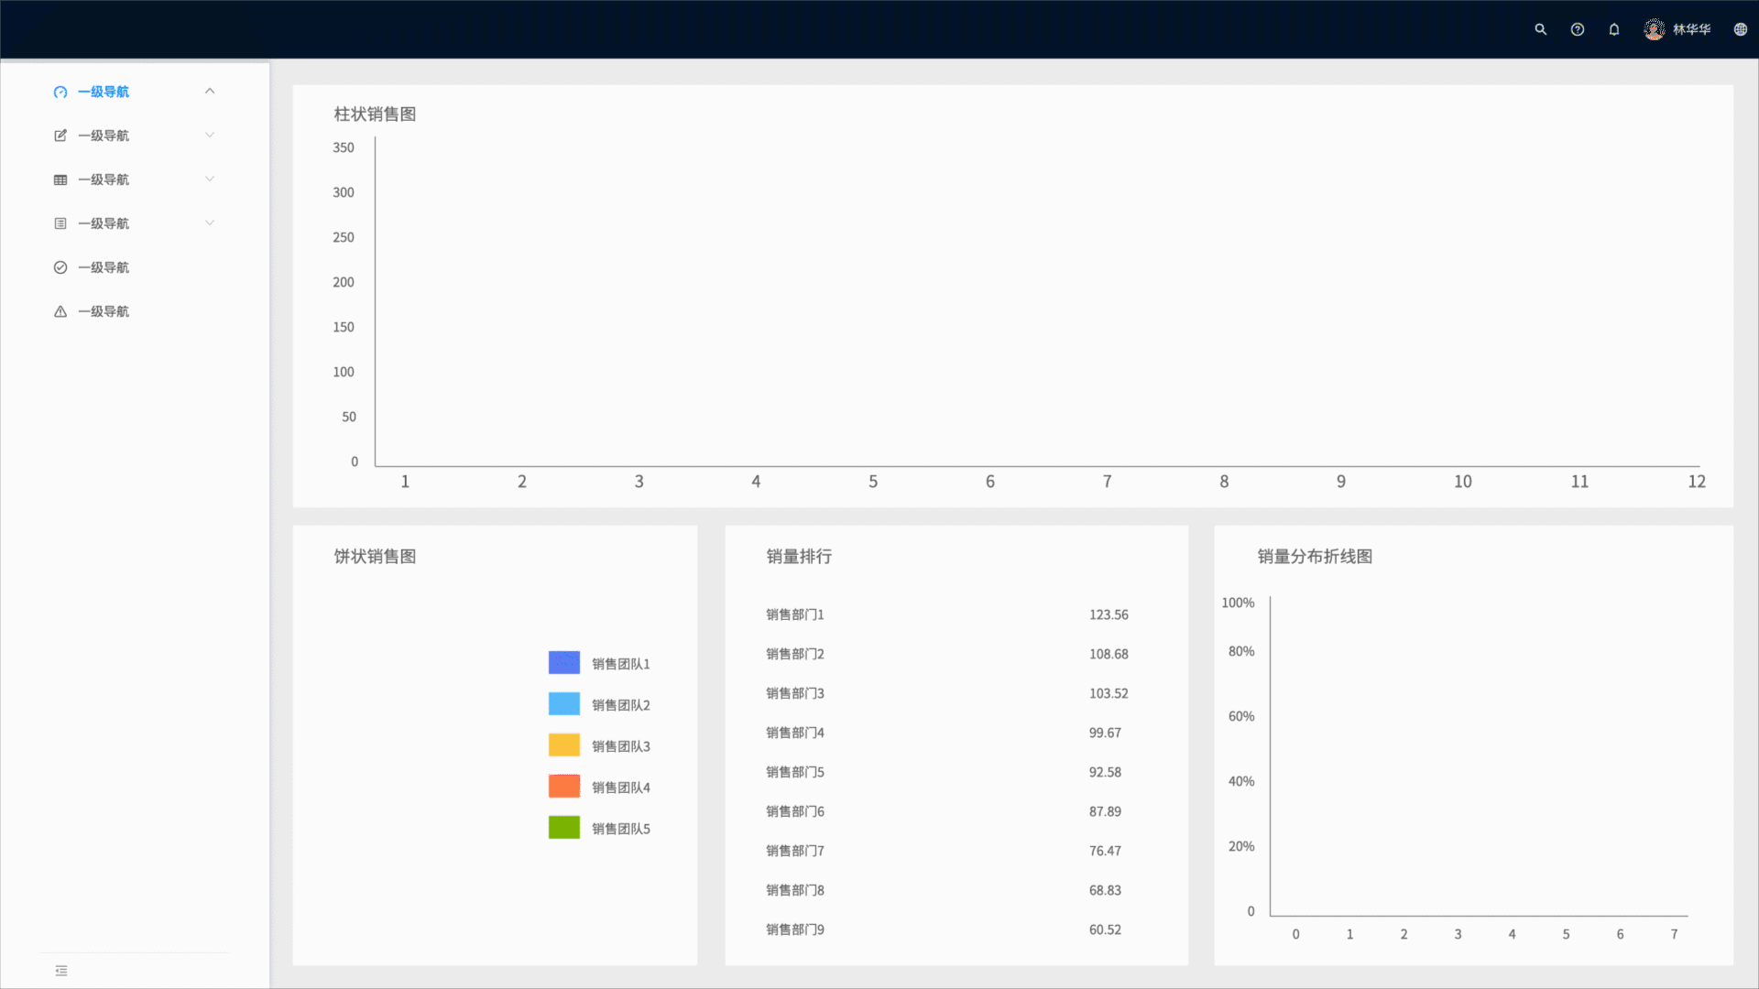Click the username 林华华
The image size is (1759, 989).
pos(1692,29)
